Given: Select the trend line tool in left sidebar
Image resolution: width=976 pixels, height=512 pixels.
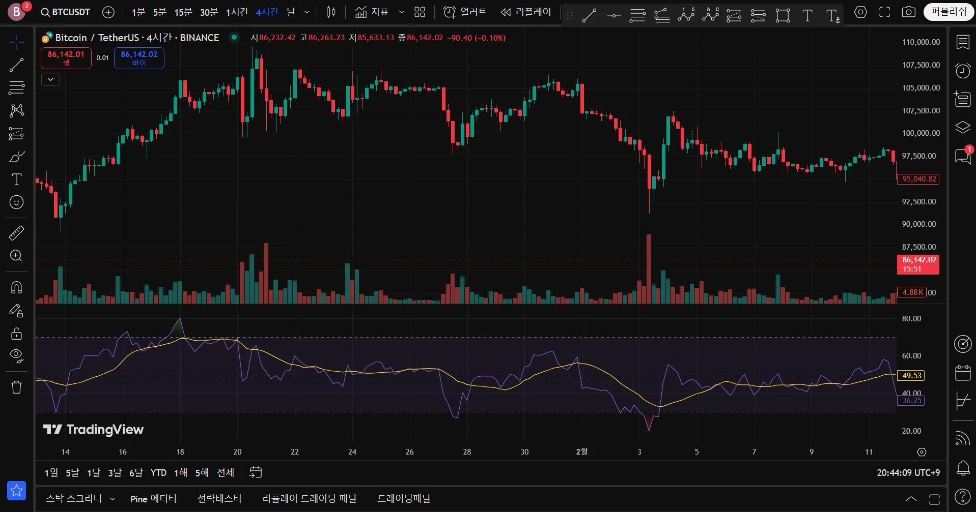Looking at the screenshot, I should pos(16,65).
